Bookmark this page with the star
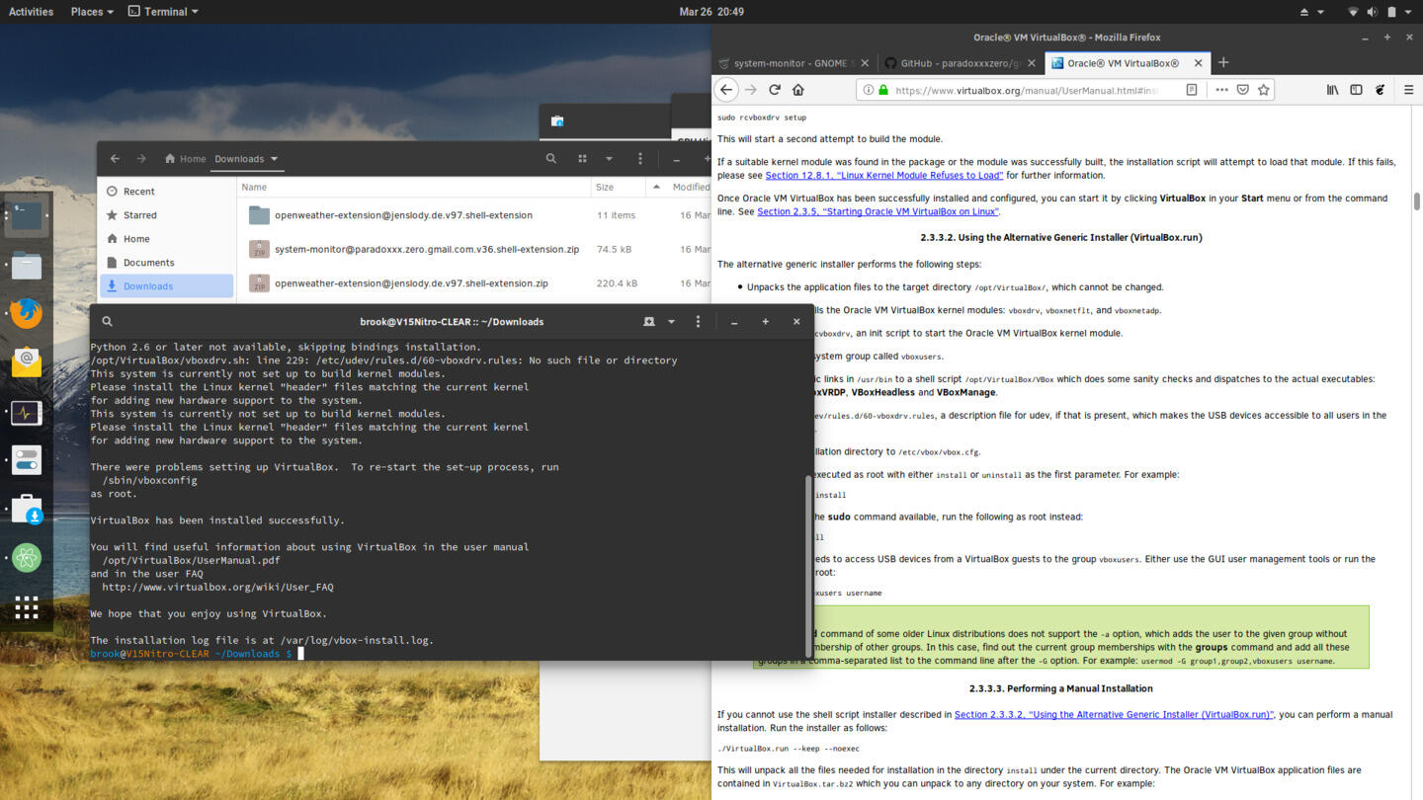 1263,90
